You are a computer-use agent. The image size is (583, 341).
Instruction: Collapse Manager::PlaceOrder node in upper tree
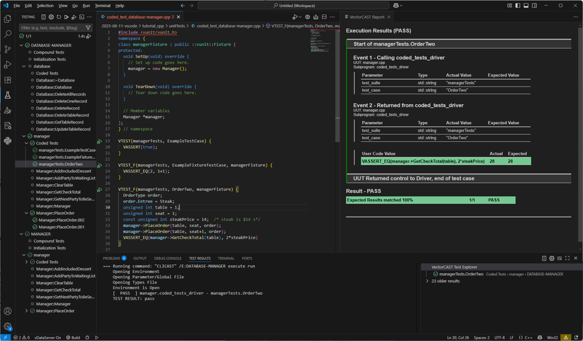[x=27, y=213]
